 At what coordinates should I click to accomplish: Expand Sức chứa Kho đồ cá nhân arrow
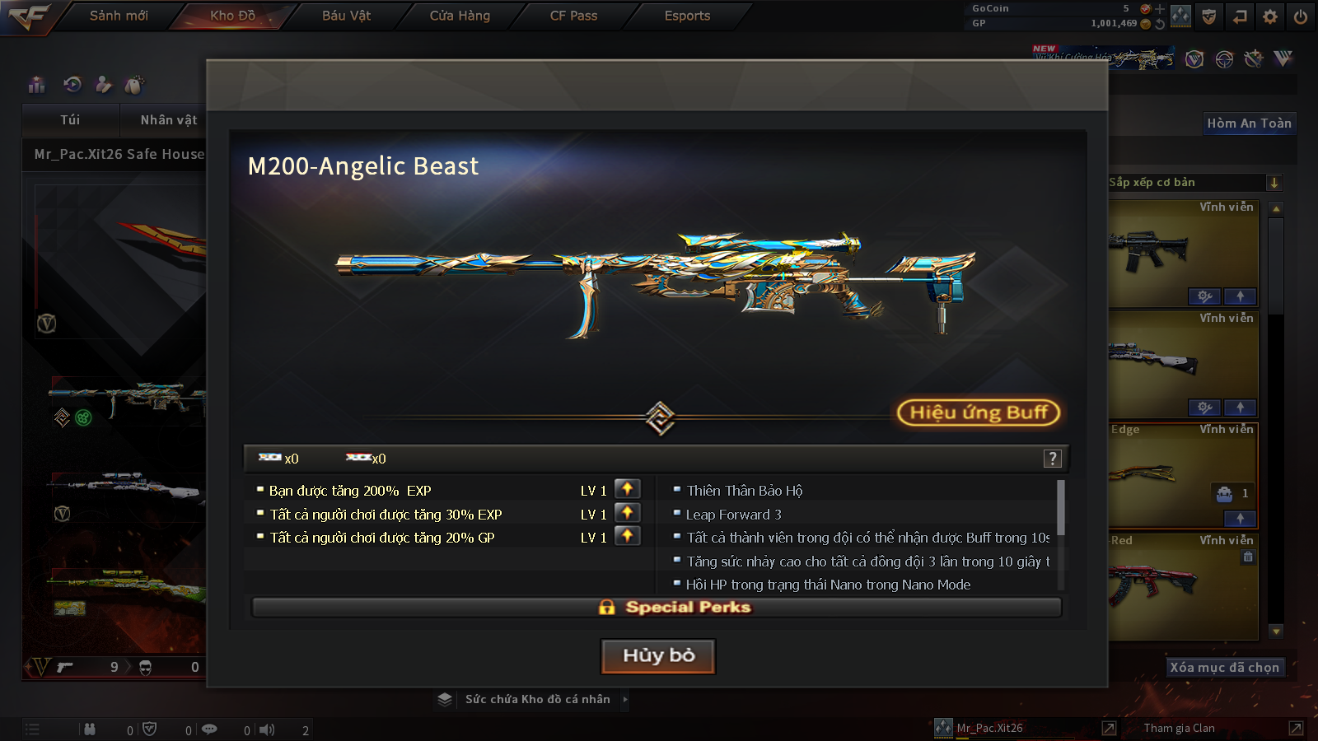(625, 700)
